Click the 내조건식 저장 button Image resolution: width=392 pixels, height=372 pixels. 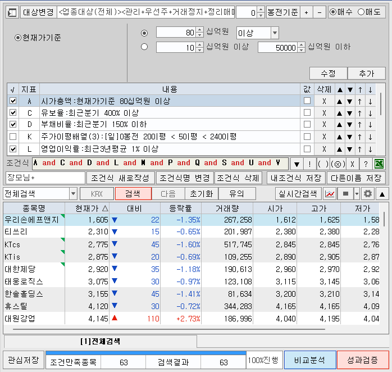coord(296,178)
